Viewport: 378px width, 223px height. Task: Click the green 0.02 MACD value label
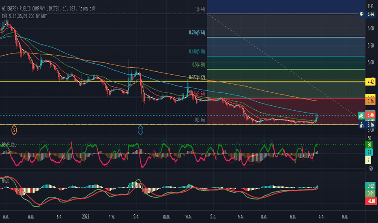[370, 186]
